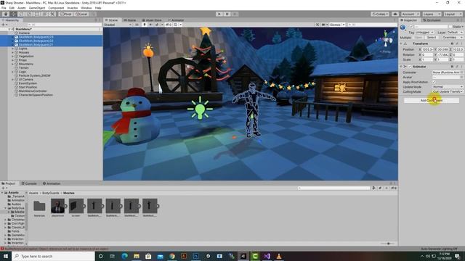Toggle the Animator component enabled checkbox
Image resolution: width=465 pixels, height=261 pixels.
410,67
